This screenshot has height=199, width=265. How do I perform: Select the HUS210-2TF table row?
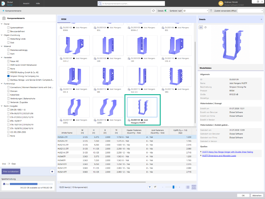[127, 145]
